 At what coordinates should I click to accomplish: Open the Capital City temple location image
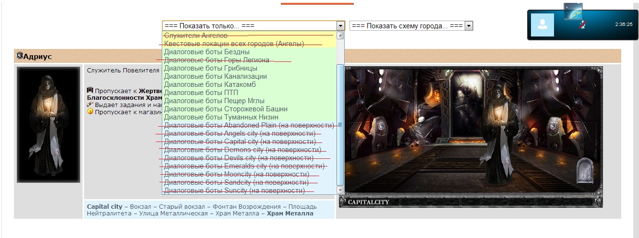click(x=471, y=137)
